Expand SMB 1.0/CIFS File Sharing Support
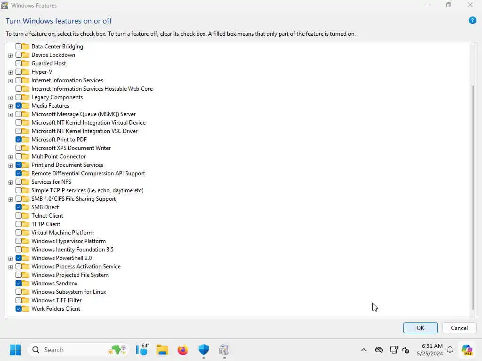Image resolution: width=482 pixels, height=361 pixels. coord(10,199)
